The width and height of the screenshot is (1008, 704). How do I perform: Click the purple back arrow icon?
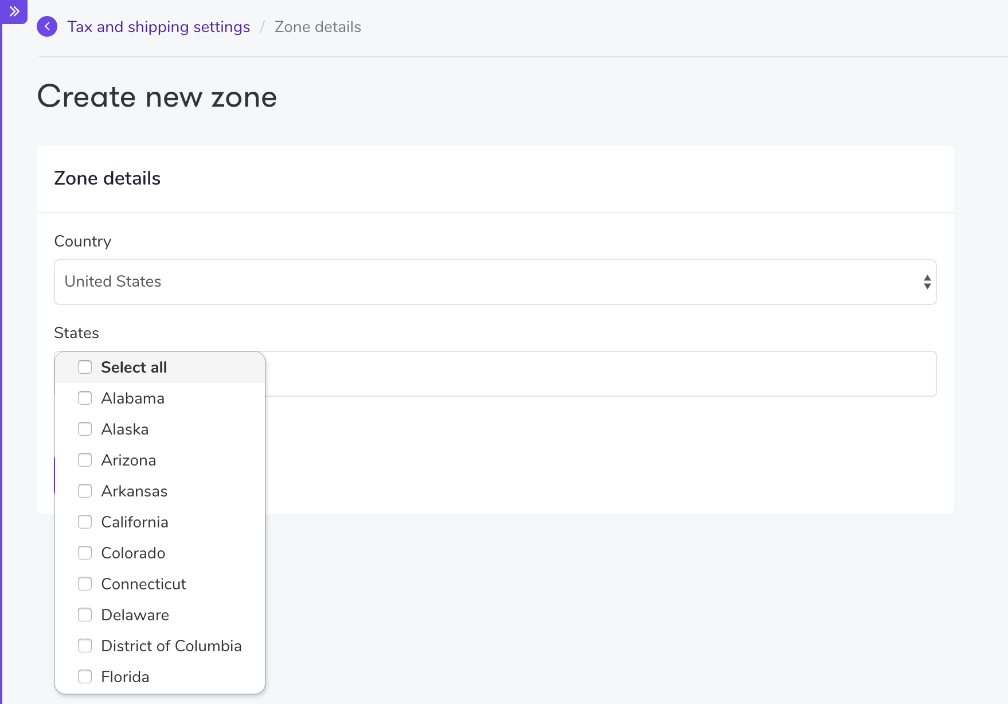pyautogui.click(x=47, y=26)
